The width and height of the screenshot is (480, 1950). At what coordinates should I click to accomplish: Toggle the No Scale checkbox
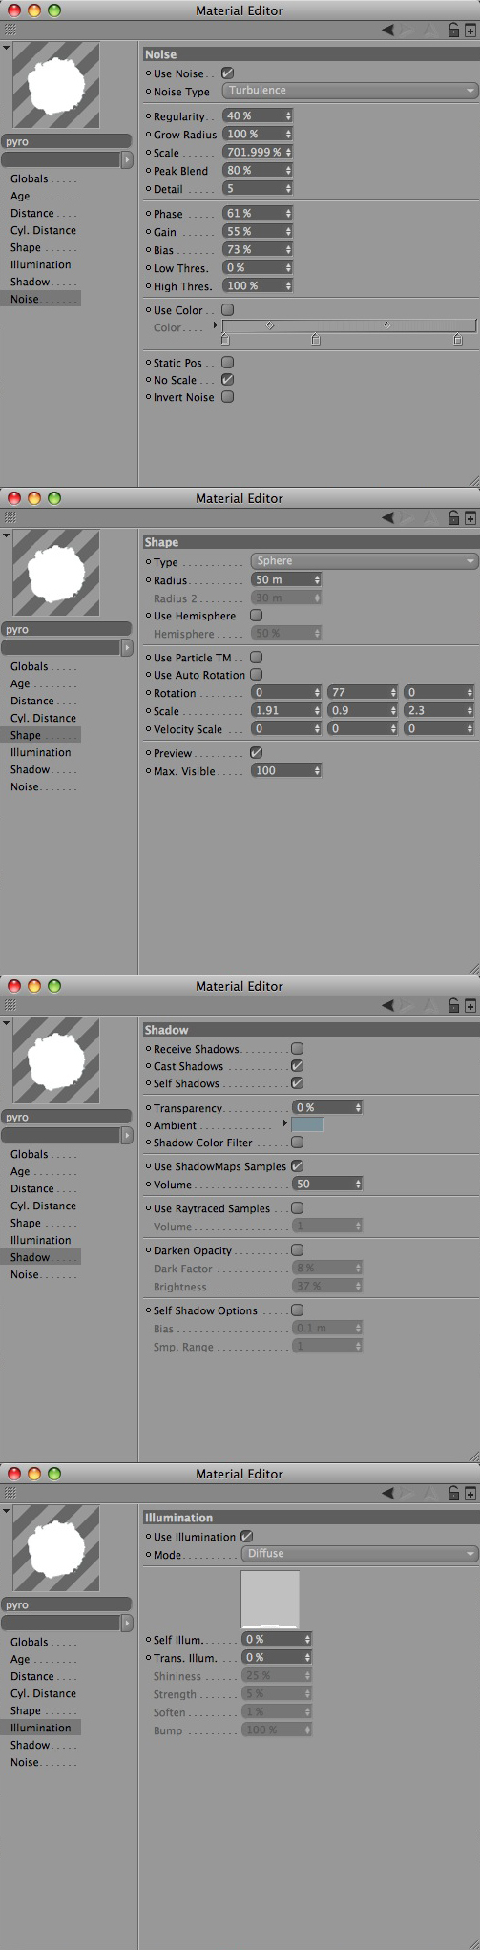(x=227, y=380)
